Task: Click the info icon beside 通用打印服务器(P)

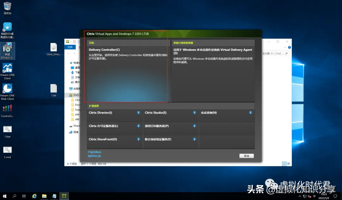Action: (x=194, y=126)
